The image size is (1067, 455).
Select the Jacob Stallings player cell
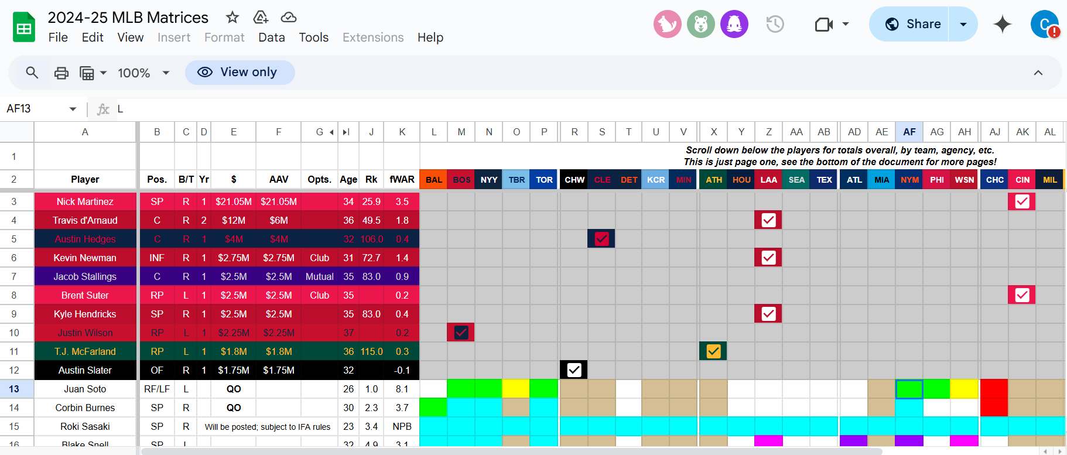85,276
